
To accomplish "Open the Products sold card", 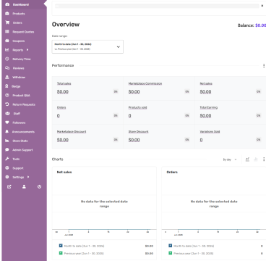I will click(159, 112).
